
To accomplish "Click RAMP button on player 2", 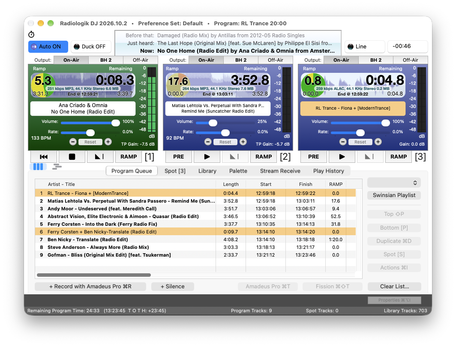I will click(264, 157).
